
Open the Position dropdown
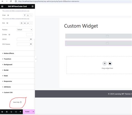(x=25, y=30)
